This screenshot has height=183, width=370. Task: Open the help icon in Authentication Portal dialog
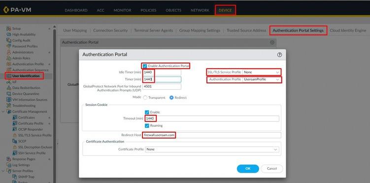[279, 55]
